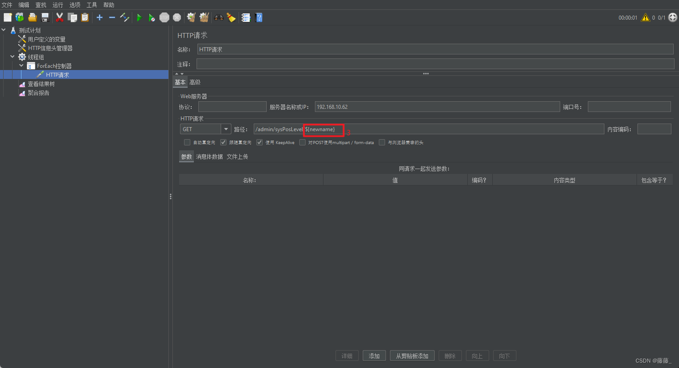Click the 向上 button
The width and height of the screenshot is (679, 368).
tap(478, 356)
